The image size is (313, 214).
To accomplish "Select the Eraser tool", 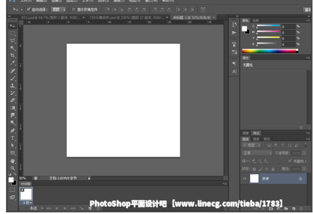I will 13,100.
